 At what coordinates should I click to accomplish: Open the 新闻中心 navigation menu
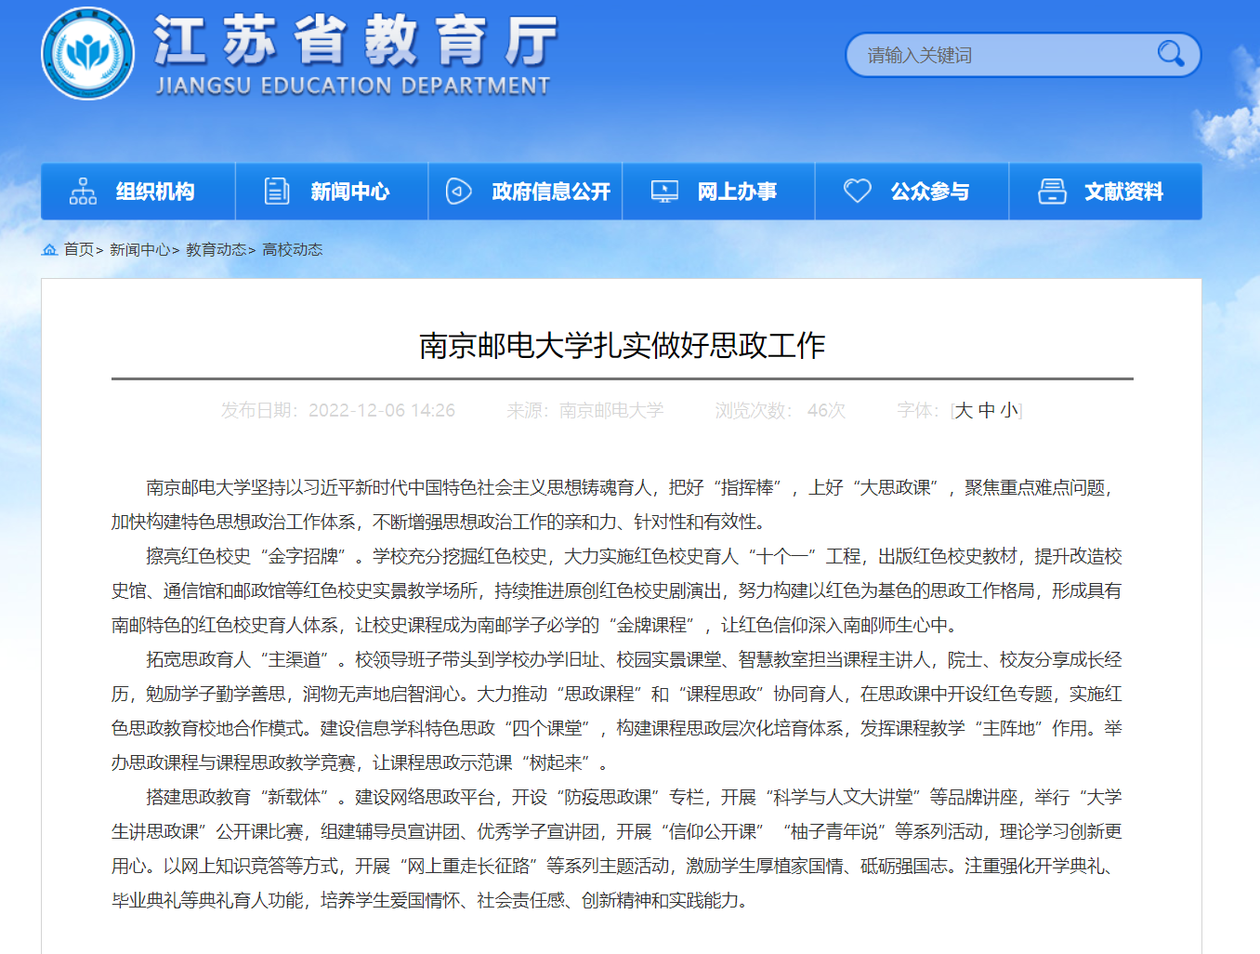click(349, 192)
